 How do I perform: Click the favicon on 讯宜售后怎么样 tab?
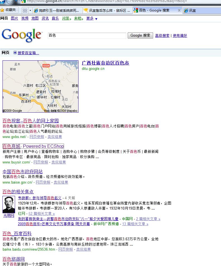coord(86,11)
